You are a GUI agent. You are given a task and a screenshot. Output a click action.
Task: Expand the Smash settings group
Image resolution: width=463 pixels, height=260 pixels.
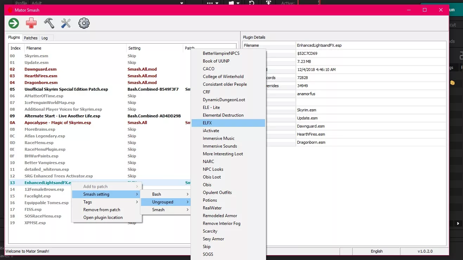pyautogui.click(x=166, y=210)
